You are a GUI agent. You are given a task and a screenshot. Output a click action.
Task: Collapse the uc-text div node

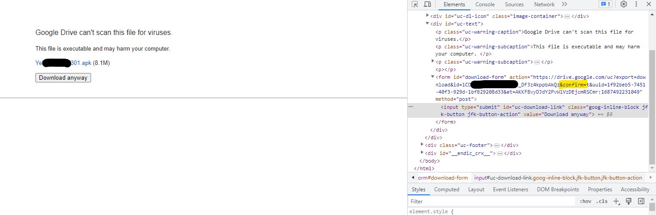click(x=427, y=23)
